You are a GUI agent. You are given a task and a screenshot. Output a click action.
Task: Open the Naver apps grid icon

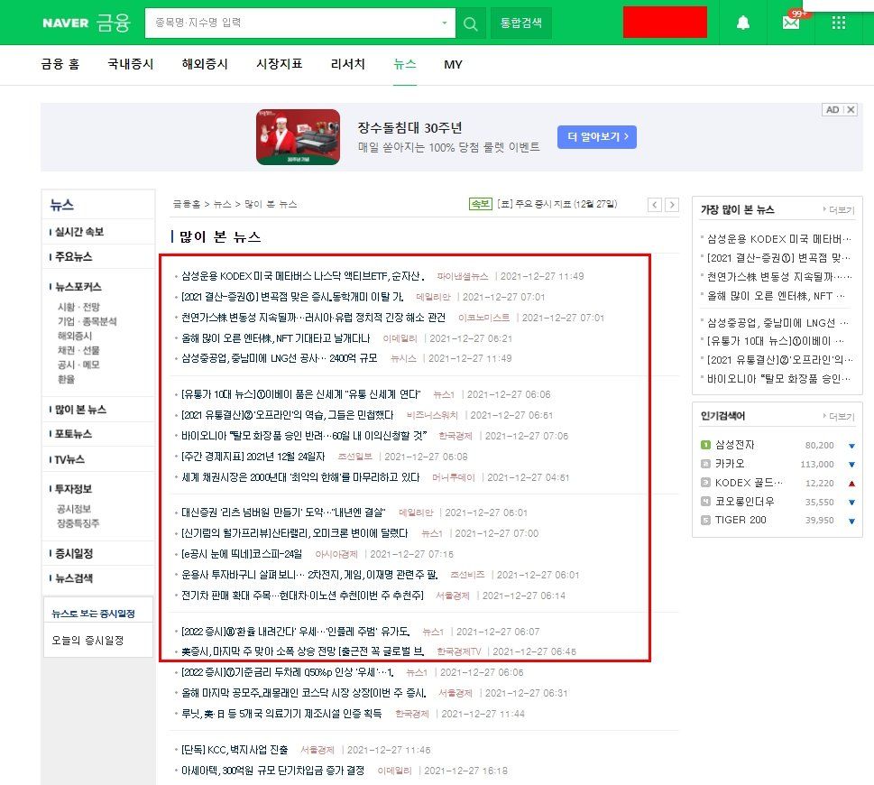pos(839,23)
